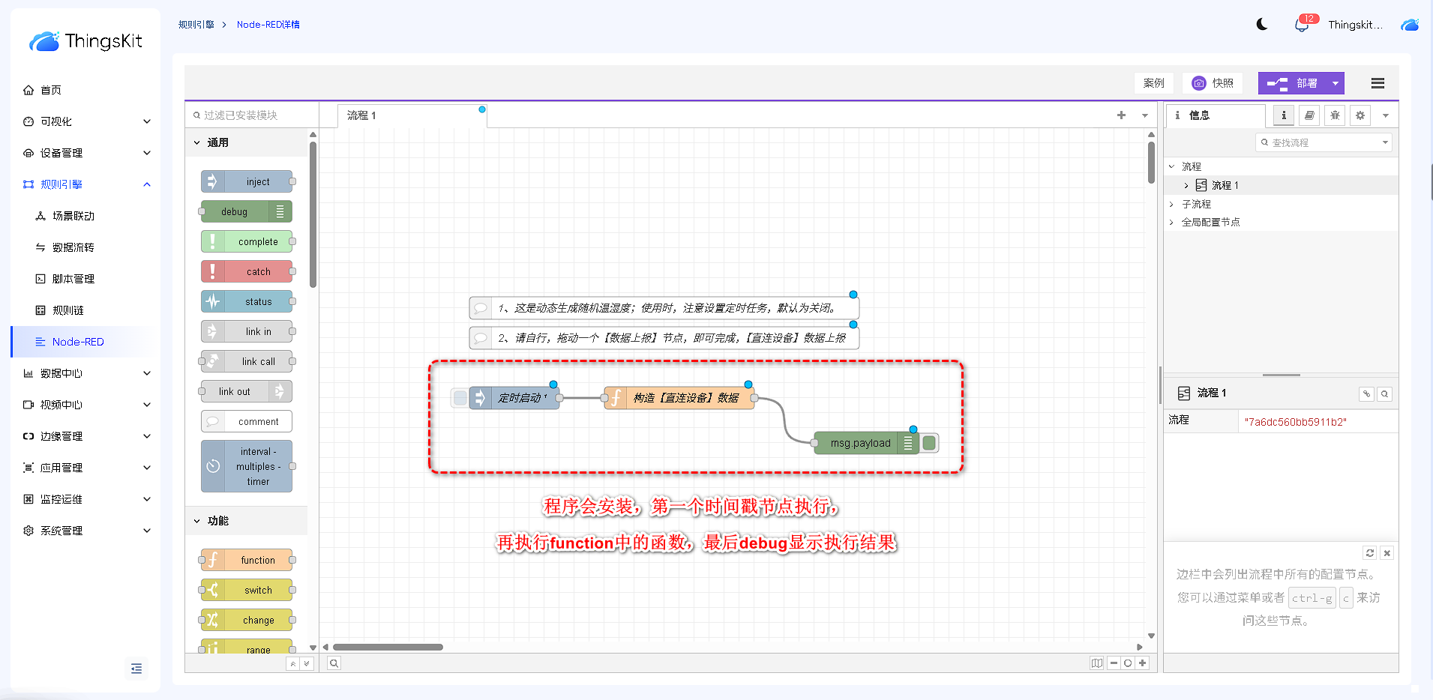Collapse the left sidebar menu icon
The height and width of the screenshot is (700, 1433).
coord(136,669)
